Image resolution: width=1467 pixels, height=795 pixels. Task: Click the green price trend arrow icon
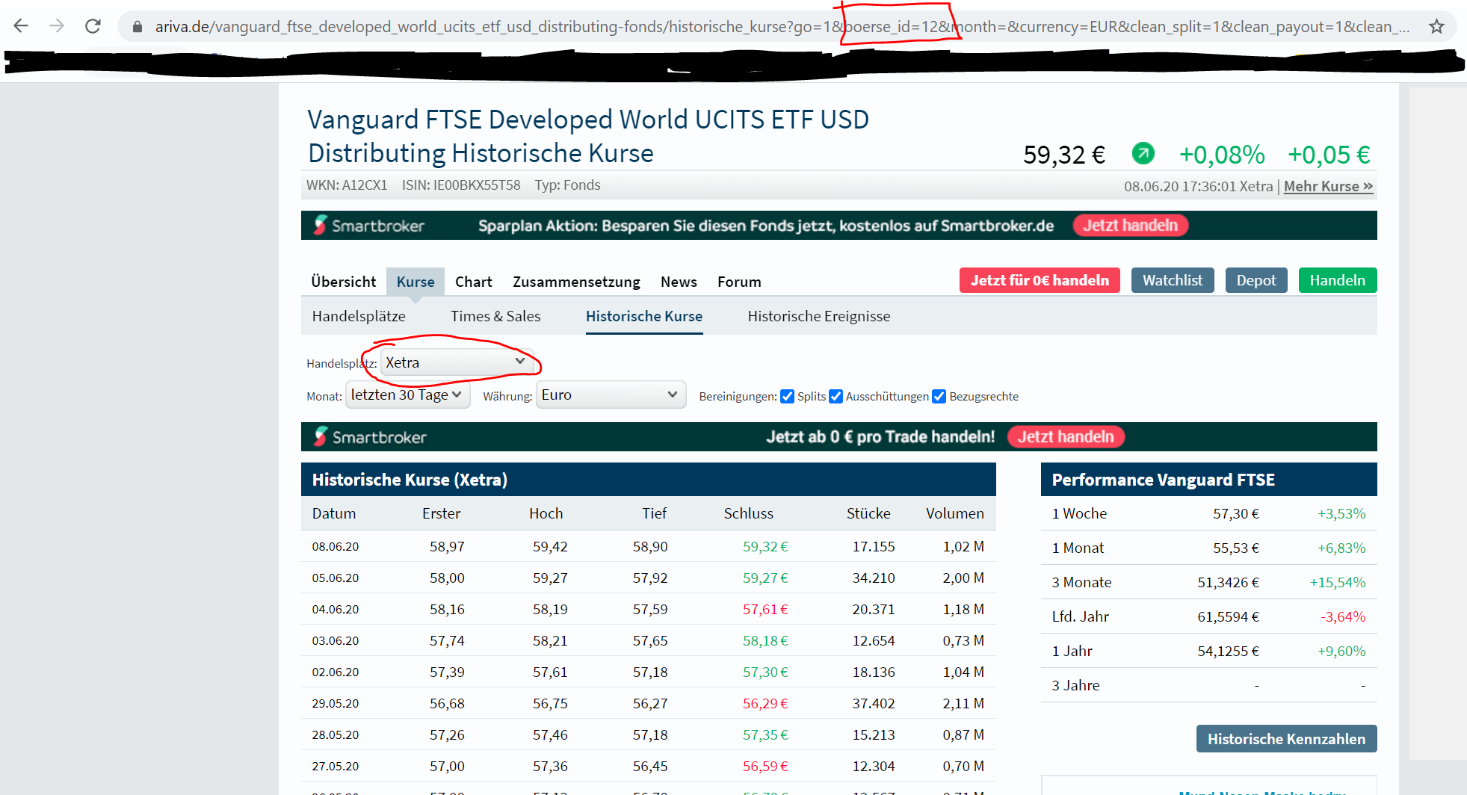[1143, 153]
